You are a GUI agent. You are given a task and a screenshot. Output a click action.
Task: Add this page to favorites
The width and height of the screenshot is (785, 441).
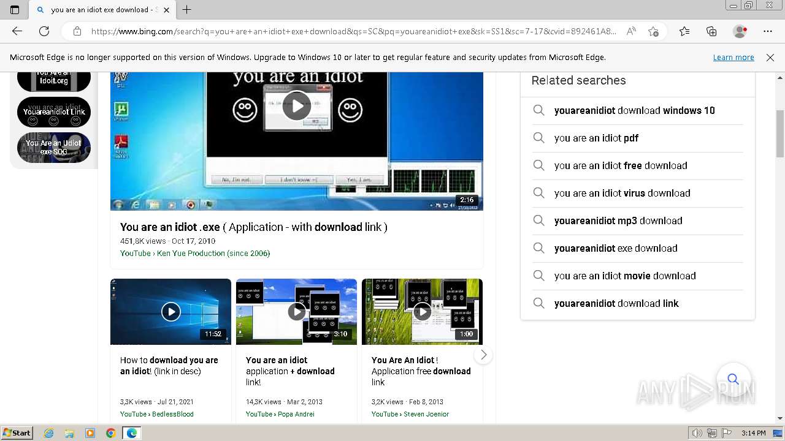pyautogui.click(x=653, y=31)
